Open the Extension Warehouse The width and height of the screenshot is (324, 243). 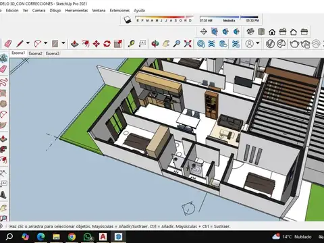[x=211, y=44]
